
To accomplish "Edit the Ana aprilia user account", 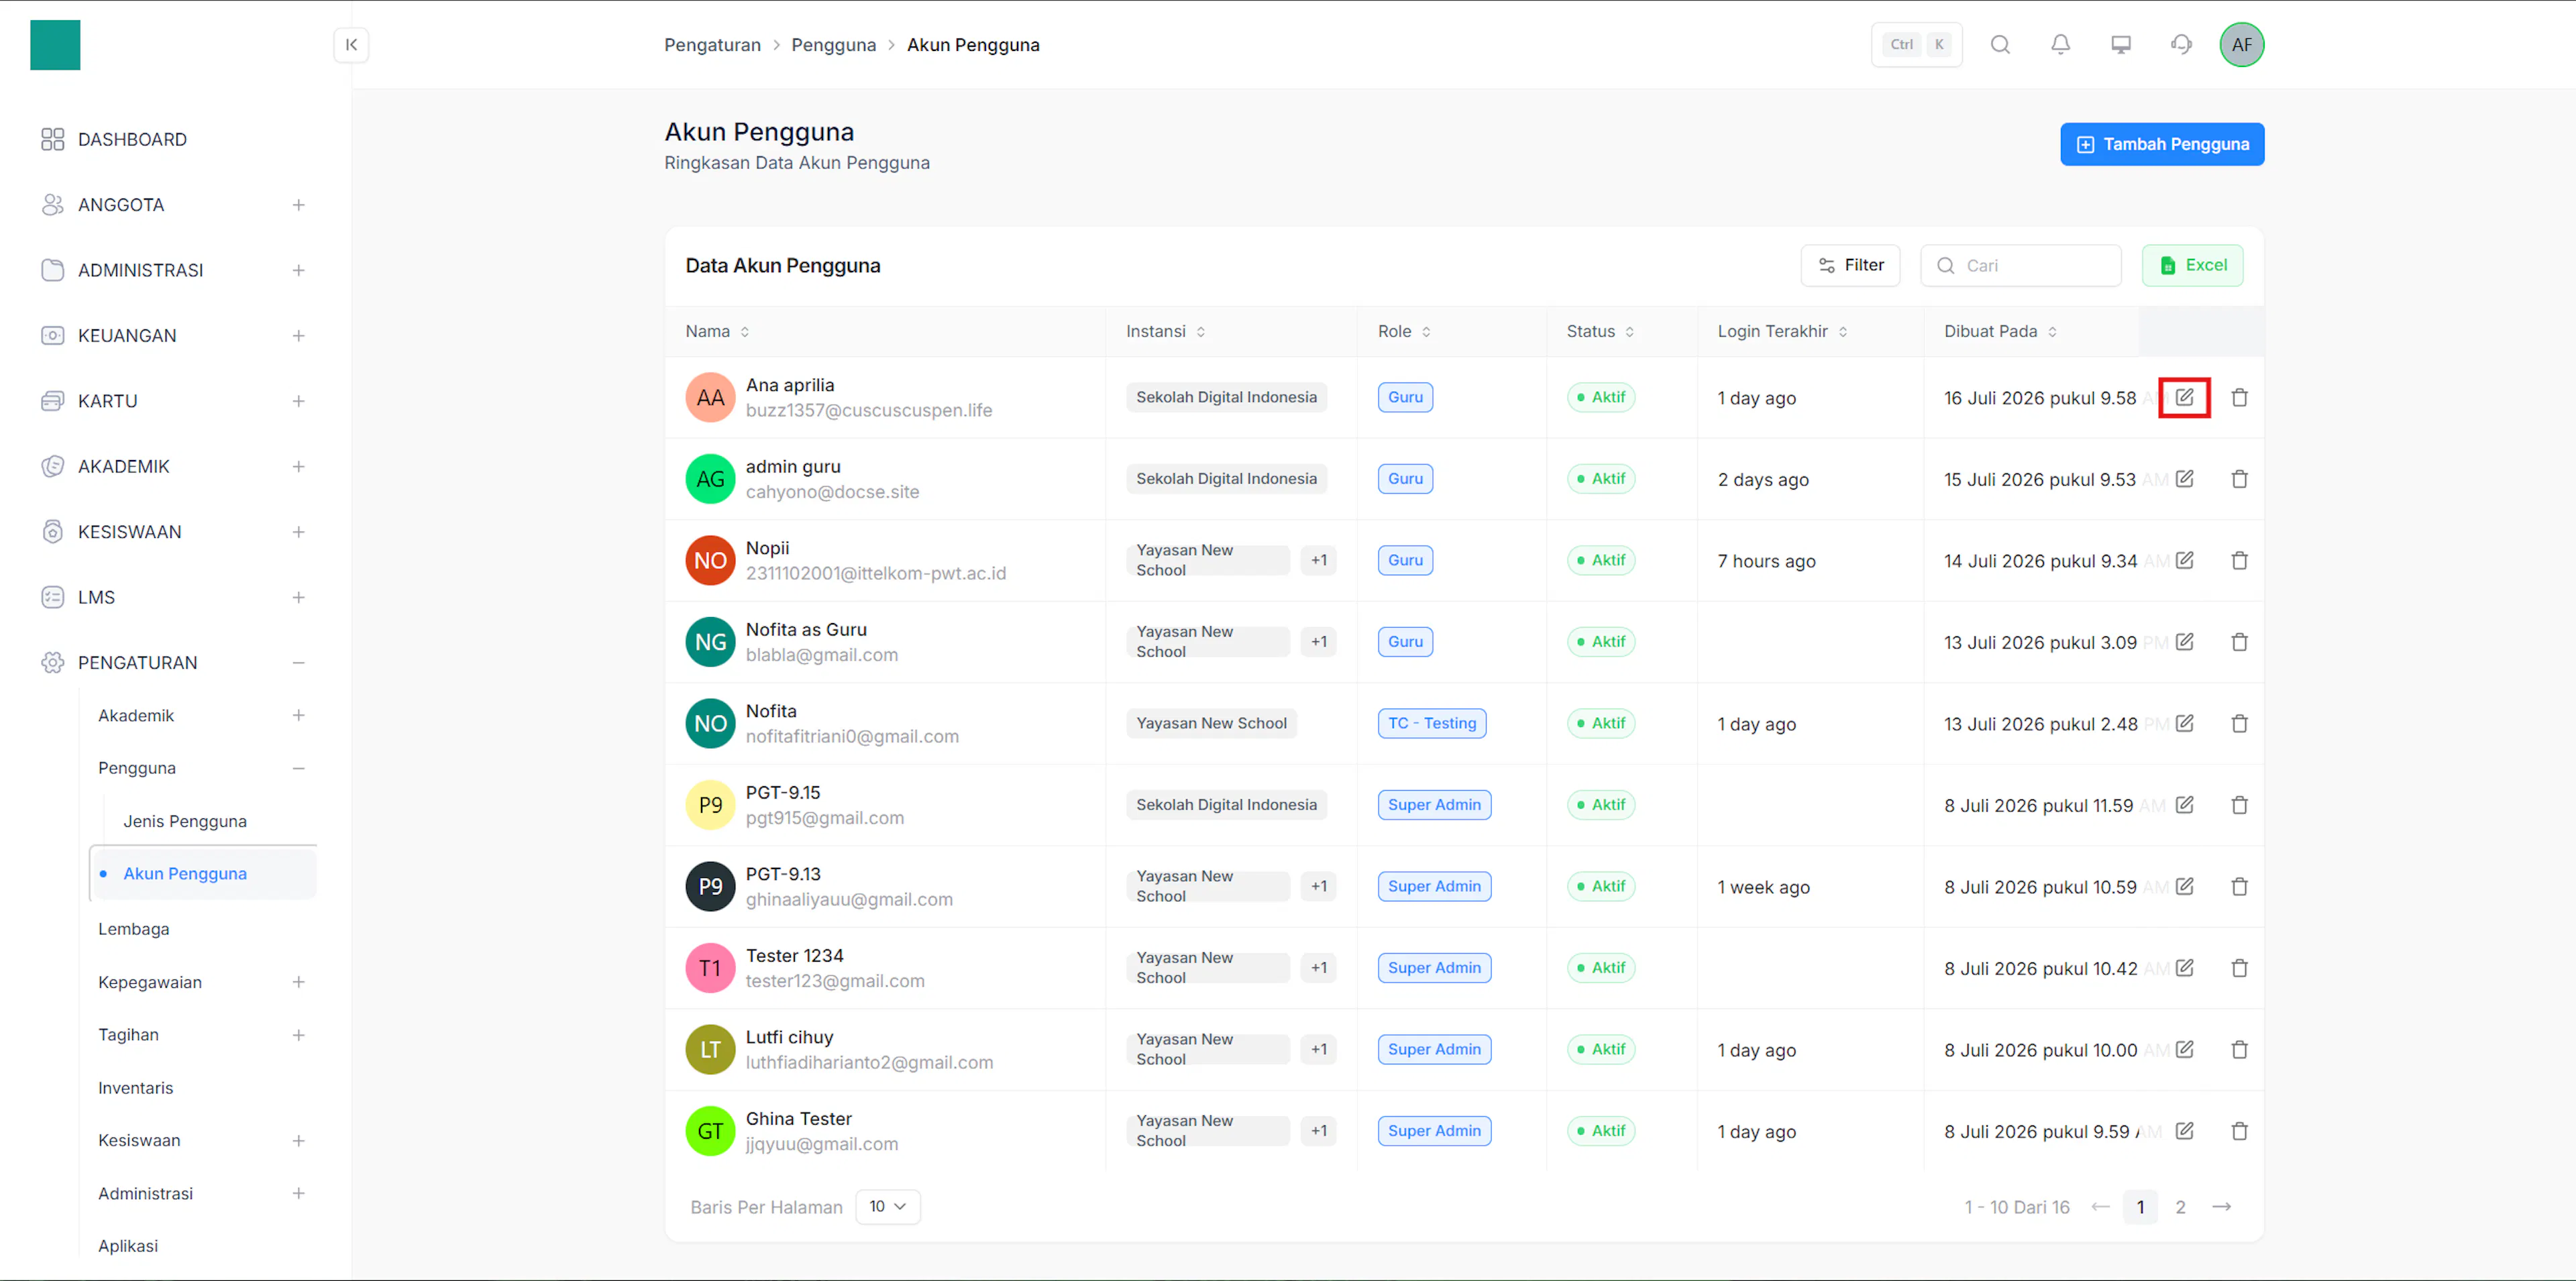I will [2184, 397].
